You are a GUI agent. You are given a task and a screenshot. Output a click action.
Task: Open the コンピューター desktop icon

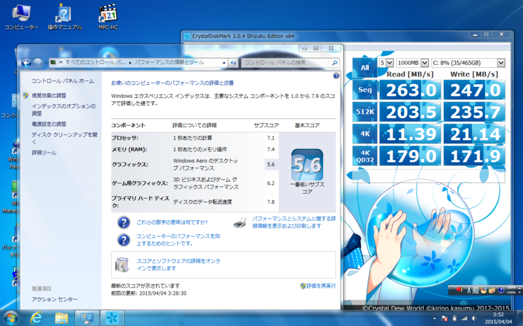click(22, 18)
